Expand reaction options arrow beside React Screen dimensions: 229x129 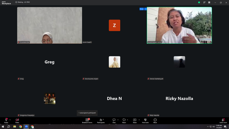click(x=127, y=120)
